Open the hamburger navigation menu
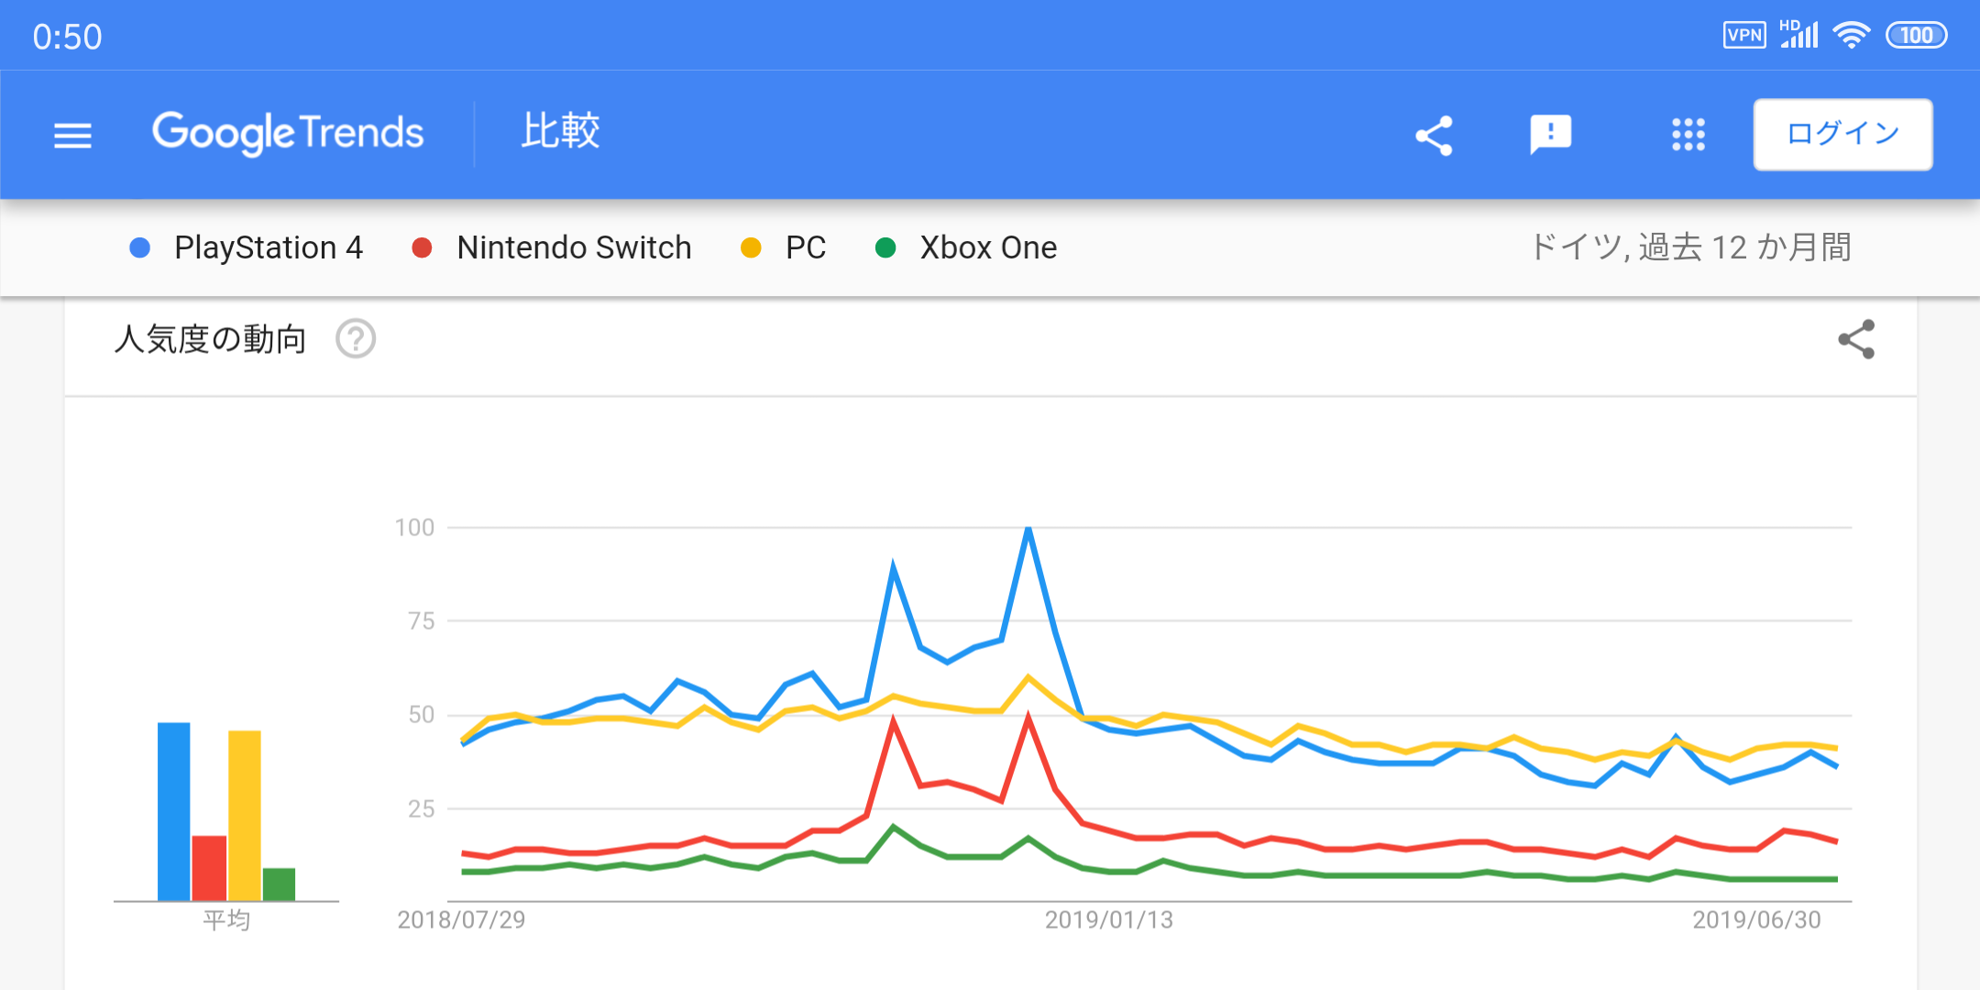This screenshot has width=1980, height=990. pyautogui.click(x=72, y=136)
